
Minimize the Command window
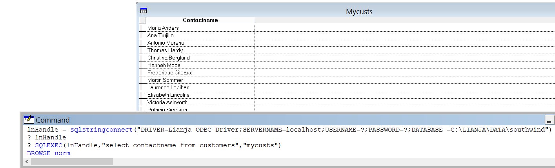tap(549, 120)
